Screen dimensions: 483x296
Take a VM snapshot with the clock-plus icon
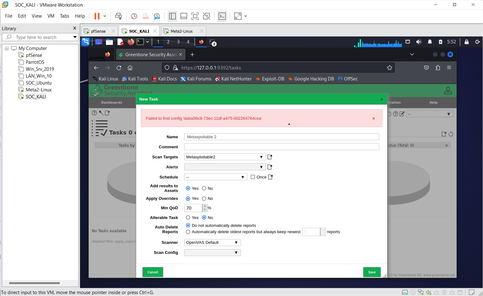click(x=134, y=16)
